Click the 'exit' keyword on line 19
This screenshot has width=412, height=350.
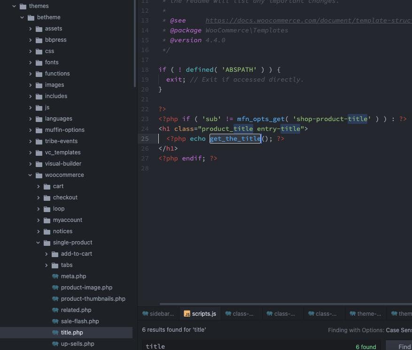[x=174, y=79]
